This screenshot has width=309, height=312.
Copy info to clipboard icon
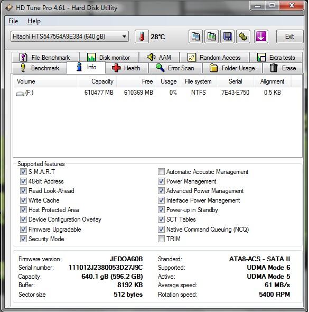(x=195, y=36)
